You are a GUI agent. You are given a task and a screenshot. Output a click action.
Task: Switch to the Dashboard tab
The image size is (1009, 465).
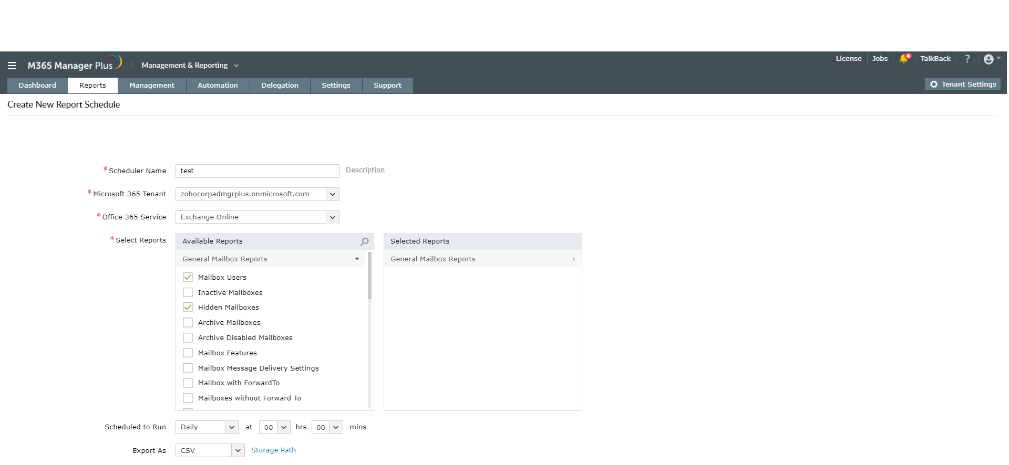(x=37, y=86)
